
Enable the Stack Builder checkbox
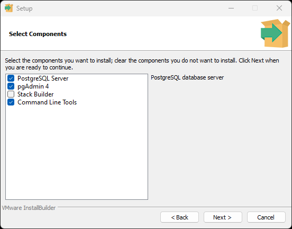pyautogui.click(x=11, y=94)
